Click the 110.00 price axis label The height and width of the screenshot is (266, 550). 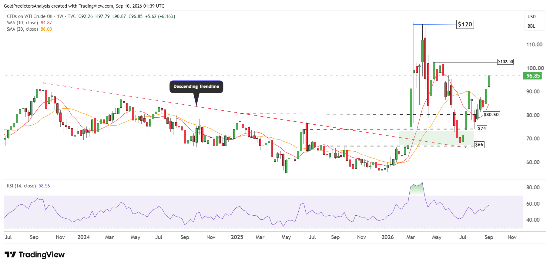point(534,45)
